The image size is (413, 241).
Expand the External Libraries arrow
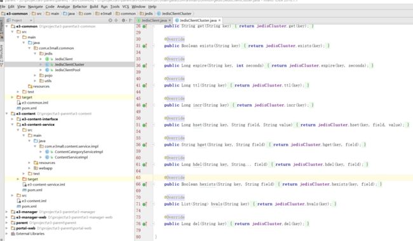point(6,233)
